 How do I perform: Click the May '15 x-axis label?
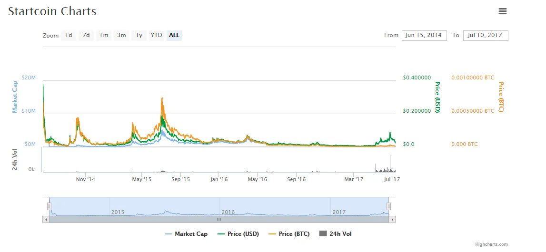pos(142,179)
